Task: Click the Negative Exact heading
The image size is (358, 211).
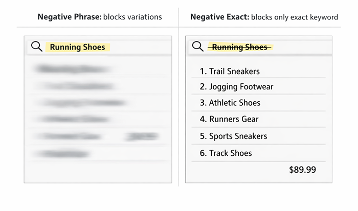Action: pos(219,17)
